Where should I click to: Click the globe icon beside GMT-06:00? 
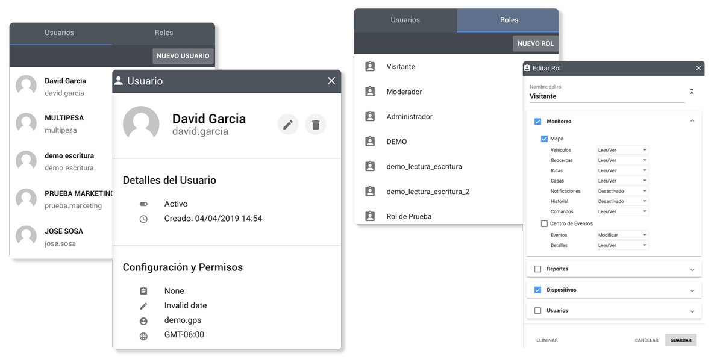tap(143, 336)
